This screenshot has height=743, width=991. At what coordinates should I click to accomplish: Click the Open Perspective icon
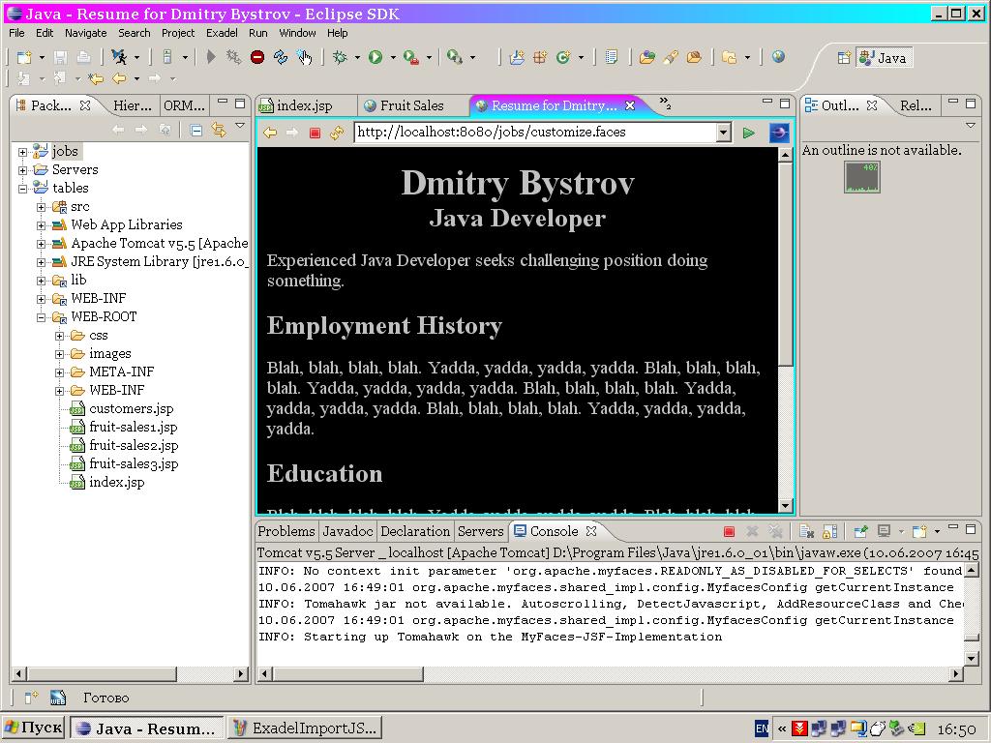(x=844, y=58)
